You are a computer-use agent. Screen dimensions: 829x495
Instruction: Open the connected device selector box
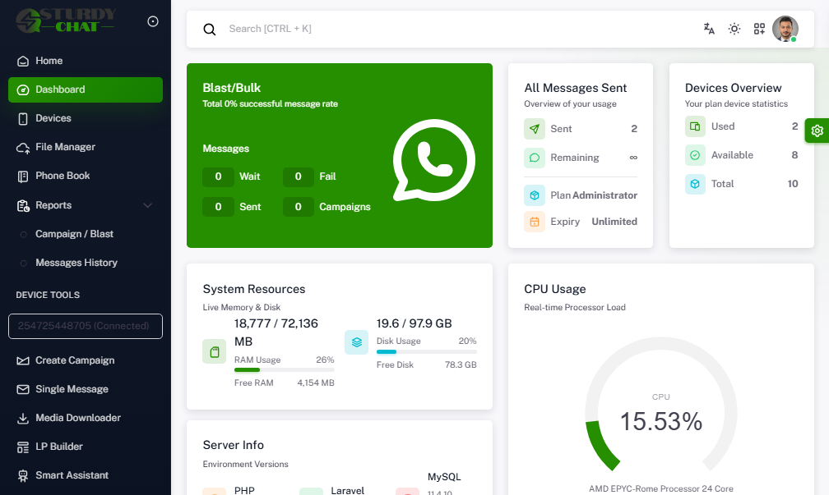86,326
